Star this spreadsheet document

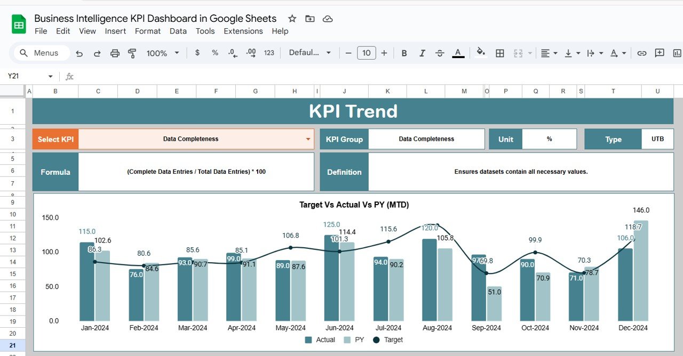click(x=292, y=19)
